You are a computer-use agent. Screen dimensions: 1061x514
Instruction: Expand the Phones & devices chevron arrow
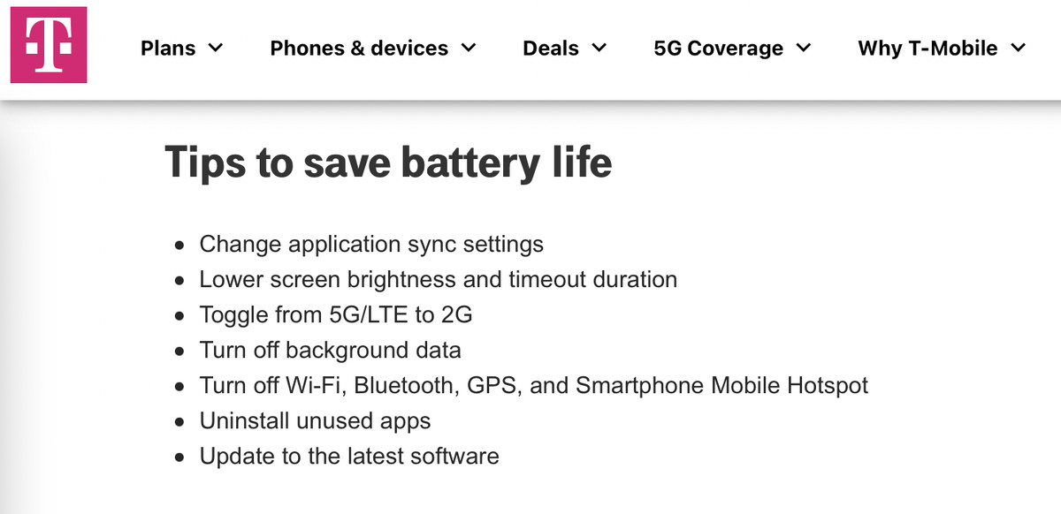469,48
